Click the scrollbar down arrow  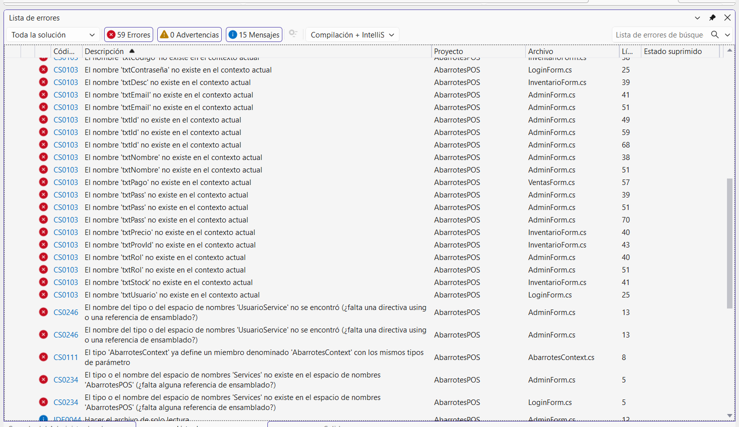[729, 415]
